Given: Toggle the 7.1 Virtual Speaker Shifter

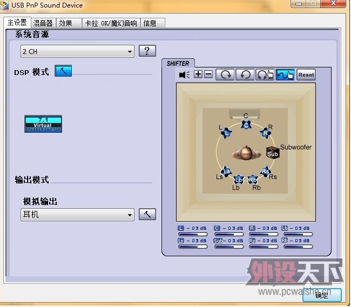Looking at the screenshot, I should [43, 124].
